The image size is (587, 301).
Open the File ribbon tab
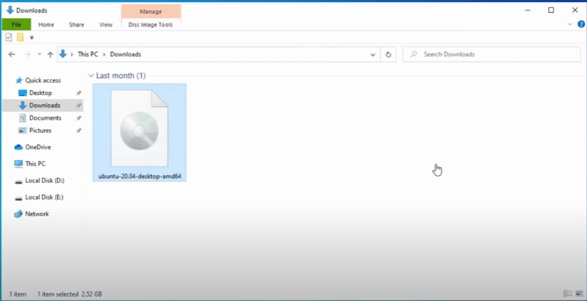16,25
